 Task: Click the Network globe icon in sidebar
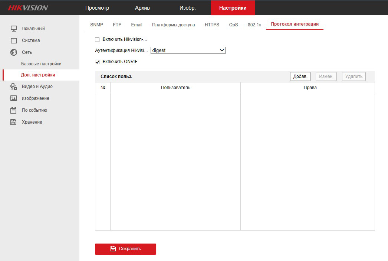tap(14, 52)
